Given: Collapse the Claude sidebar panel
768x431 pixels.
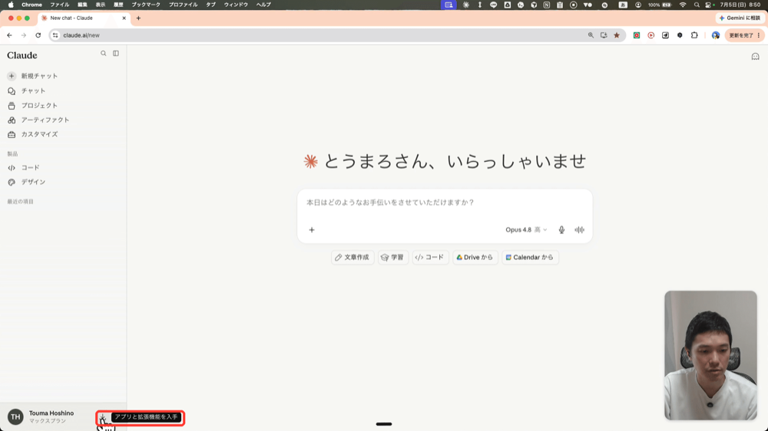Looking at the screenshot, I should tap(116, 54).
